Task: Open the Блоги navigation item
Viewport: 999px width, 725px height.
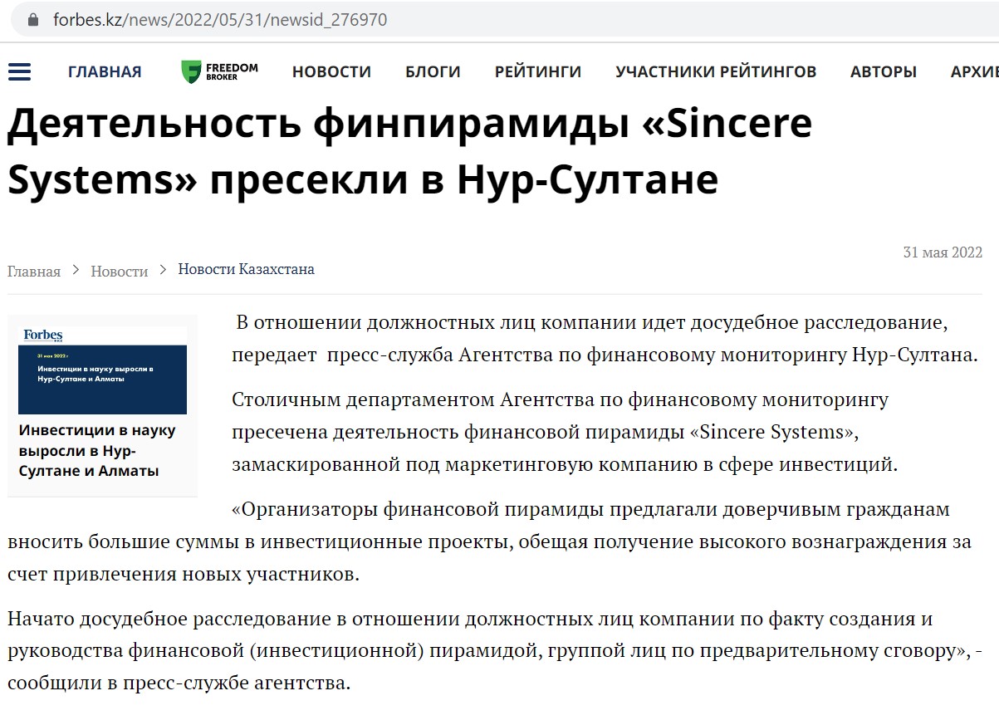Action: tap(433, 71)
